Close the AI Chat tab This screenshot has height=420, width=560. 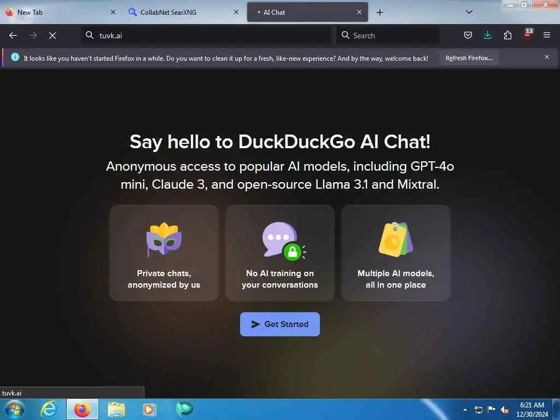pyautogui.click(x=359, y=12)
